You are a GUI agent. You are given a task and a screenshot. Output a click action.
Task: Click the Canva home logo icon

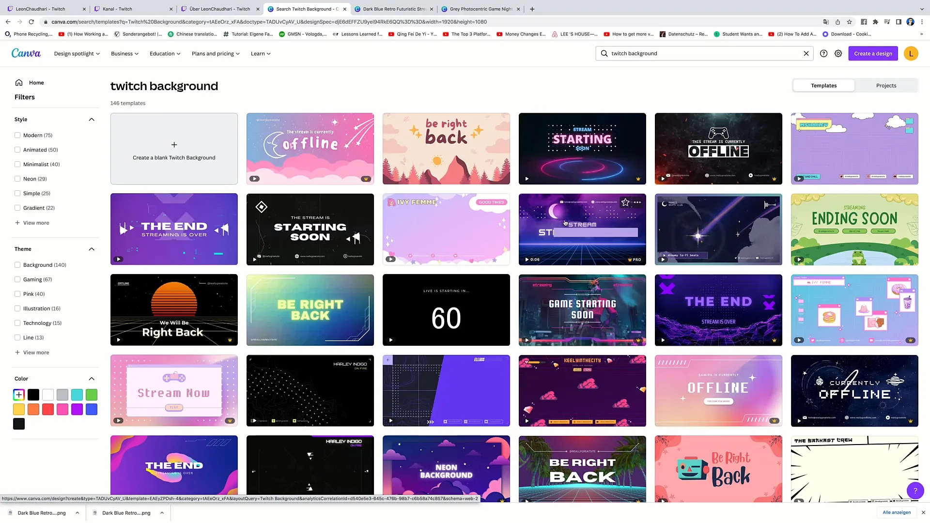(25, 53)
